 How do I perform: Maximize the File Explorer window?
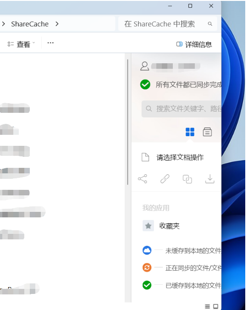190,6
